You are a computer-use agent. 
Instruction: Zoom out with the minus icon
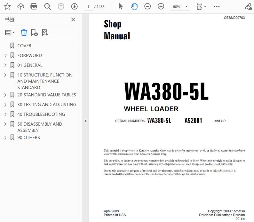coord(147,7)
